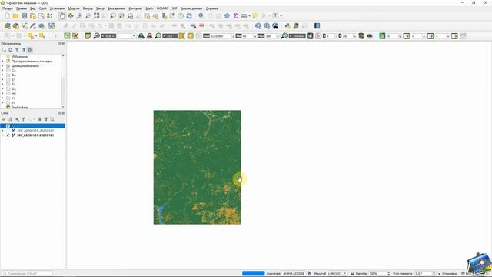This screenshot has height=277, width=492.
Task: Click the Browser panel filter icon
Action: pos(17,50)
